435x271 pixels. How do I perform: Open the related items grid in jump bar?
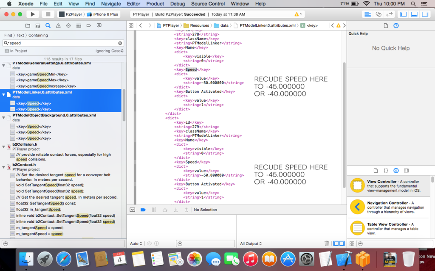pyautogui.click(x=131, y=25)
